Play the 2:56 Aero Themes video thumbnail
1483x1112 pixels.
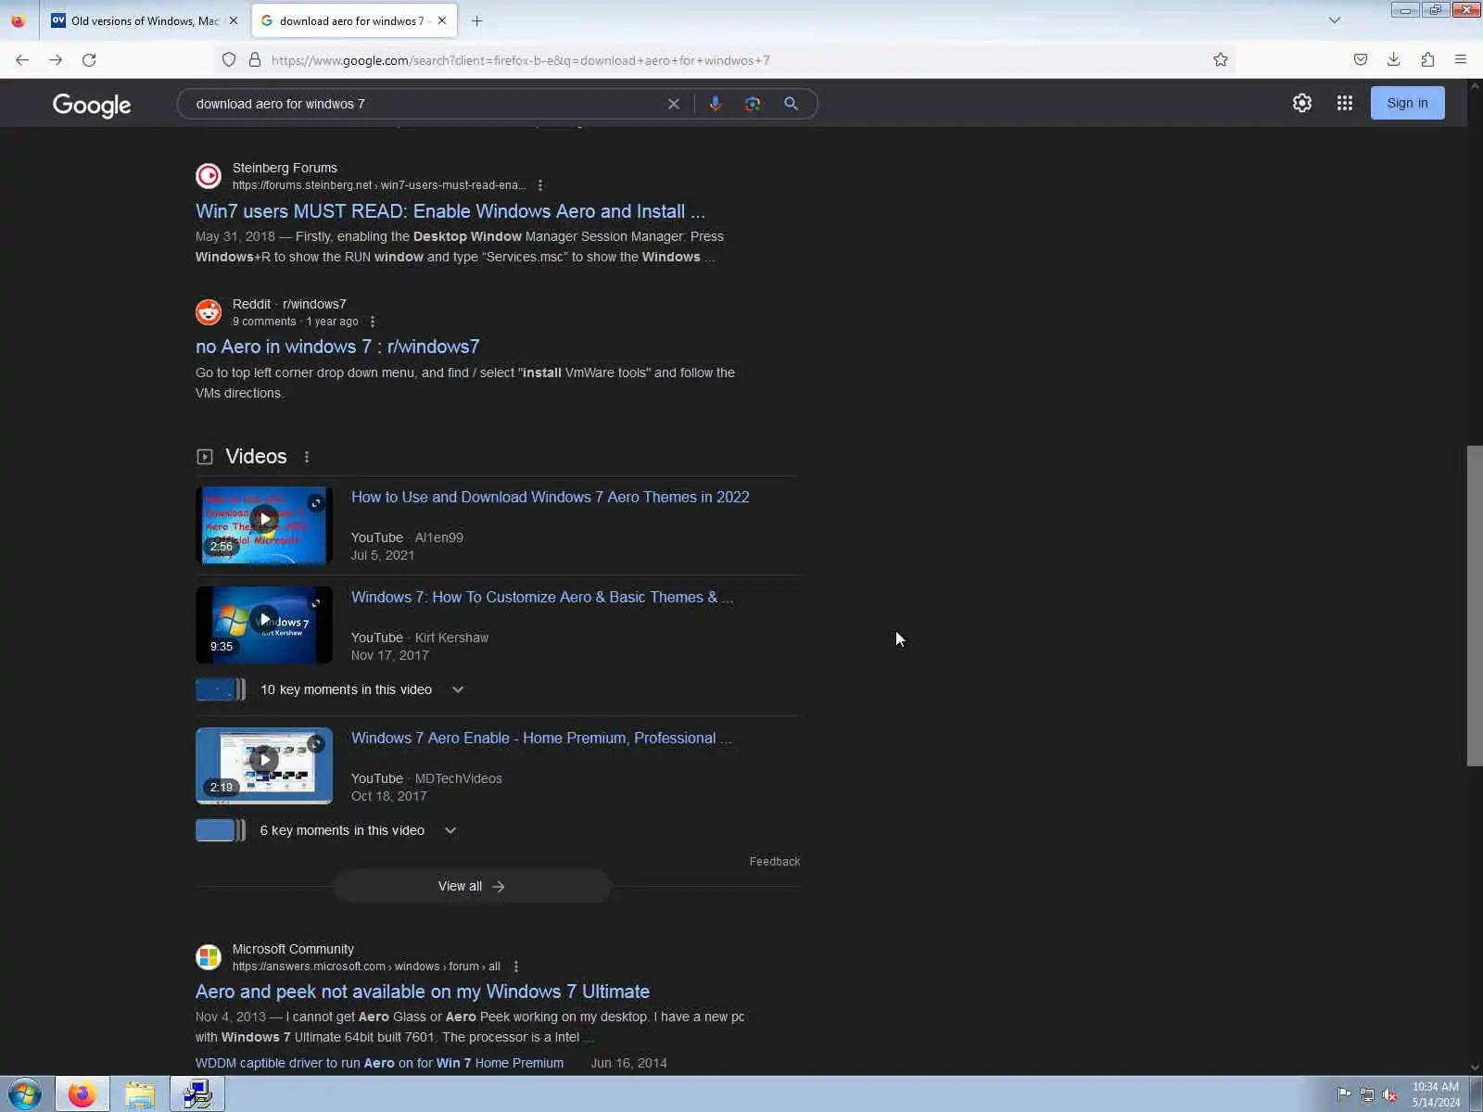[264, 525]
